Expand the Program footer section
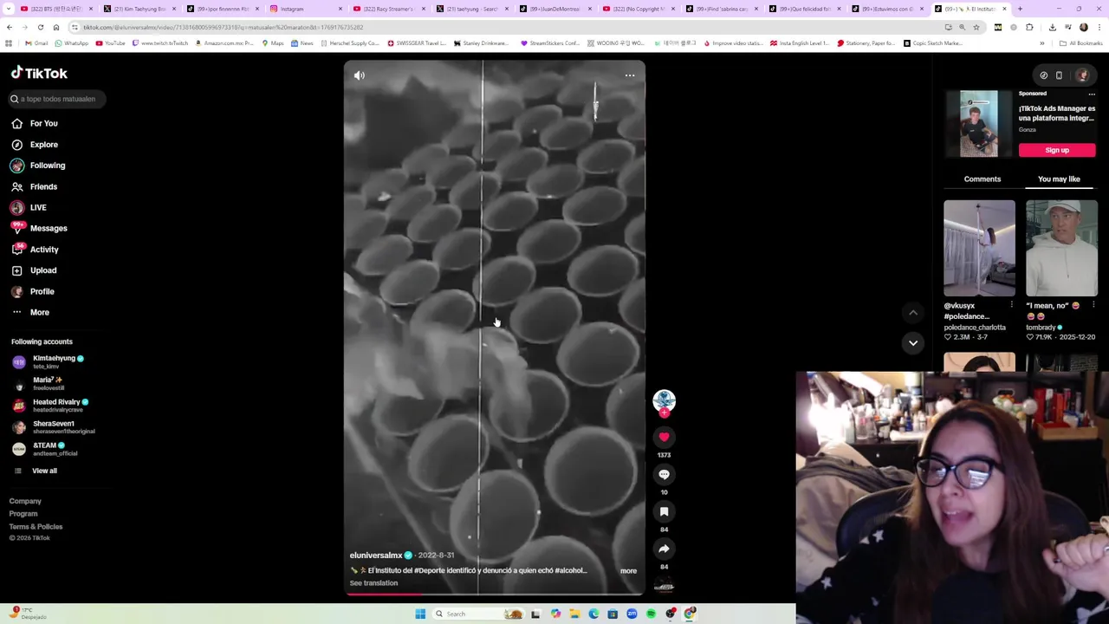 click(x=23, y=514)
